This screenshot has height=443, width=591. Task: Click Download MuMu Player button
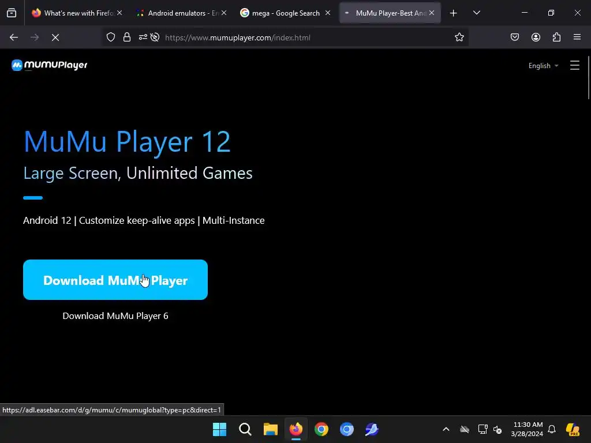coord(115,280)
